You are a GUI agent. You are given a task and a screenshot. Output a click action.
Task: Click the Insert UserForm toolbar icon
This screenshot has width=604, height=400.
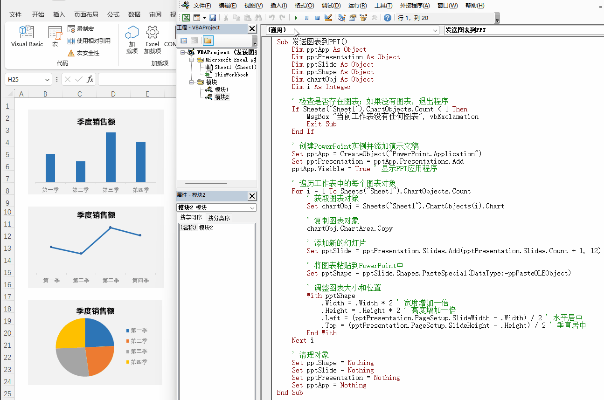click(197, 18)
